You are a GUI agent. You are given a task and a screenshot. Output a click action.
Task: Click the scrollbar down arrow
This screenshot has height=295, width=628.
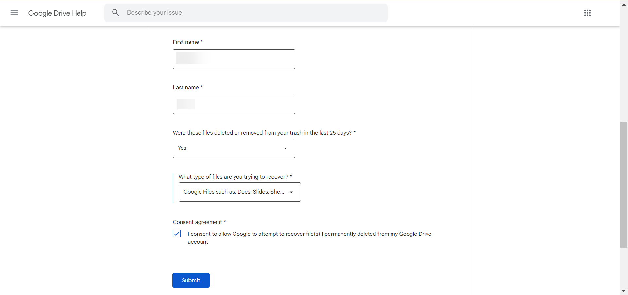[x=624, y=291]
